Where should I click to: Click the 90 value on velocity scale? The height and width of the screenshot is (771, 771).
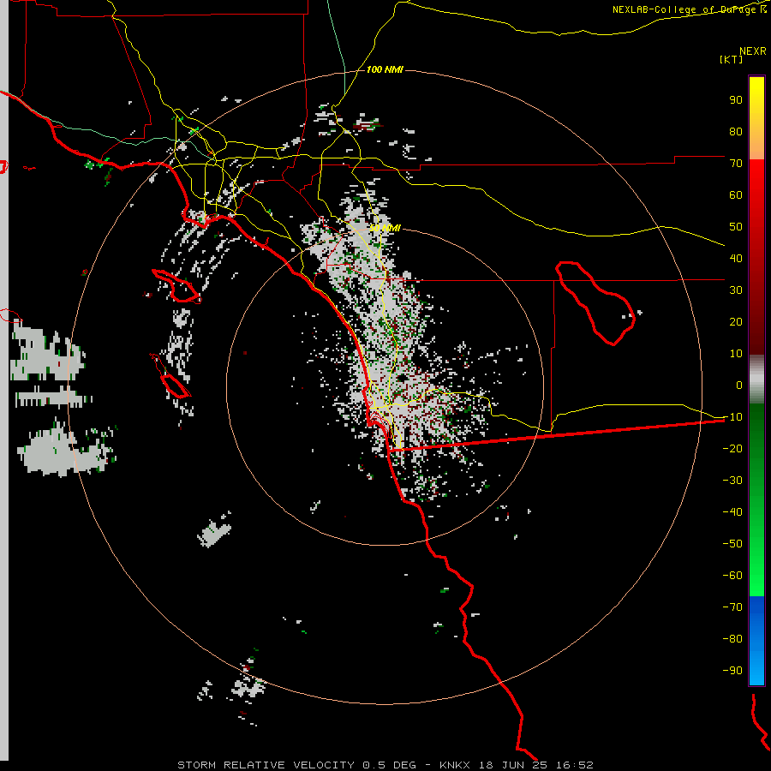(736, 100)
